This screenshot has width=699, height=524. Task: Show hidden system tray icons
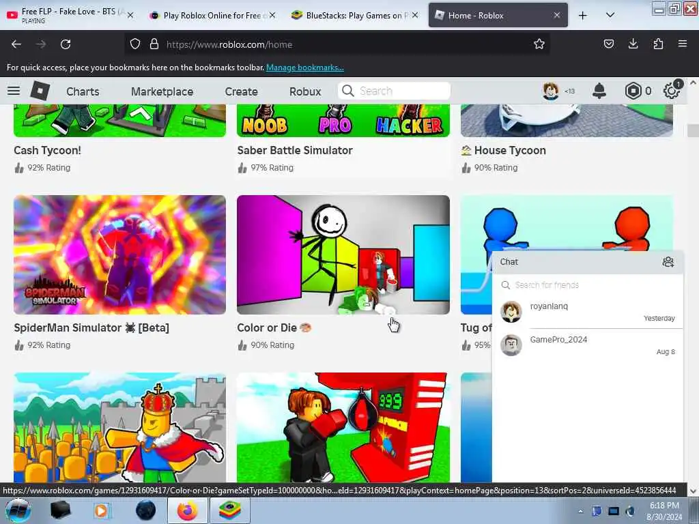click(580, 511)
